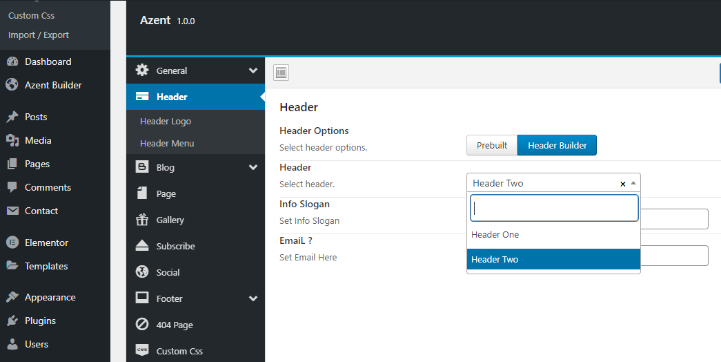
Task: Collapse the header select dropdown arrow
Action: pyautogui.click(x=633, y=183)
